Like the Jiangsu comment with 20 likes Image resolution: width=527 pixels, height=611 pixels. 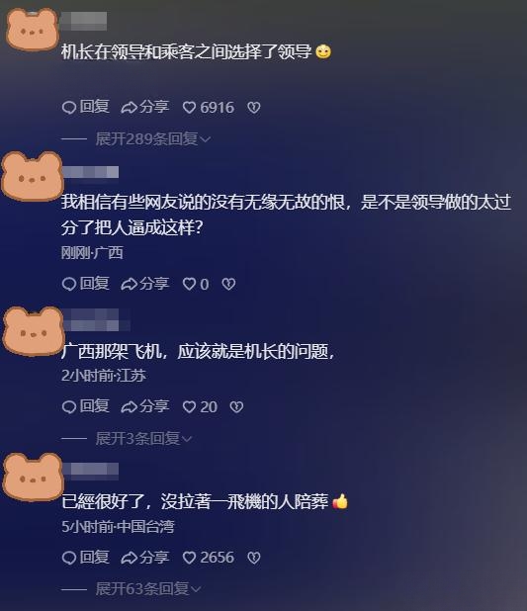(x=200, y=406)
